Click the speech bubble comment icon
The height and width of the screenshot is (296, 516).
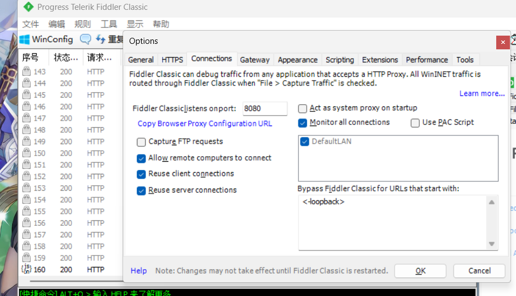click(x=85, y=39)
